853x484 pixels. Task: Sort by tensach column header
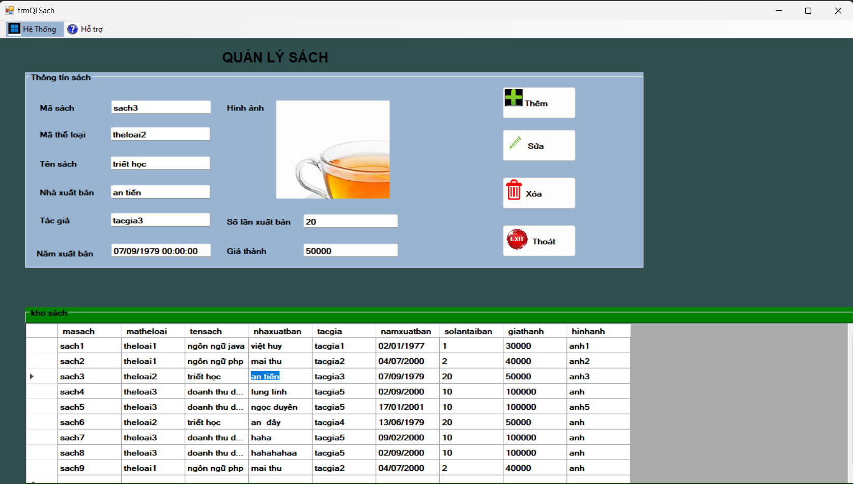216,331
